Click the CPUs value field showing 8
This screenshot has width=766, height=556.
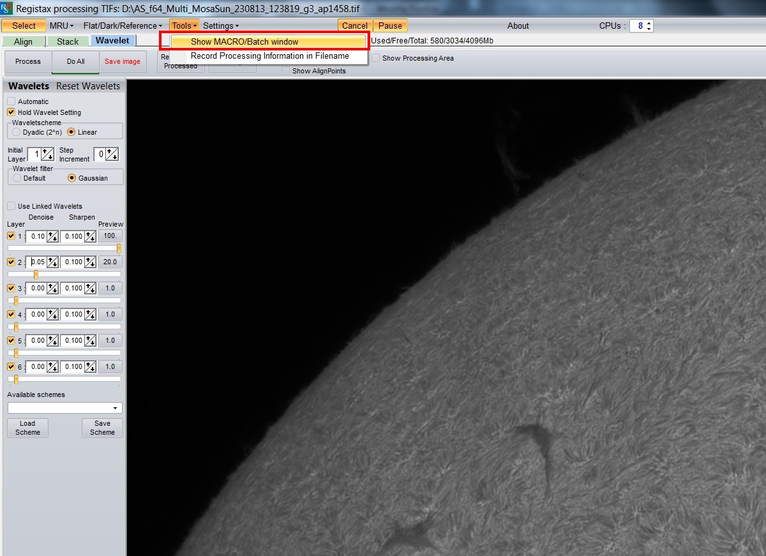638,26
